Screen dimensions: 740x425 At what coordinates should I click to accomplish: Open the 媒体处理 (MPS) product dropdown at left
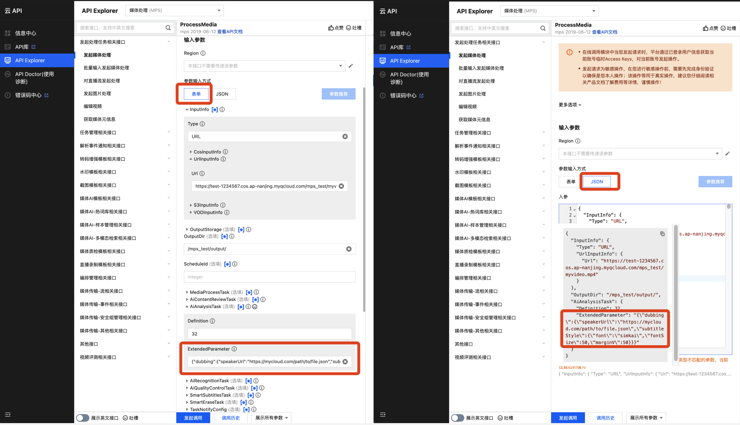pyautogui.click(x=174, y=10)
